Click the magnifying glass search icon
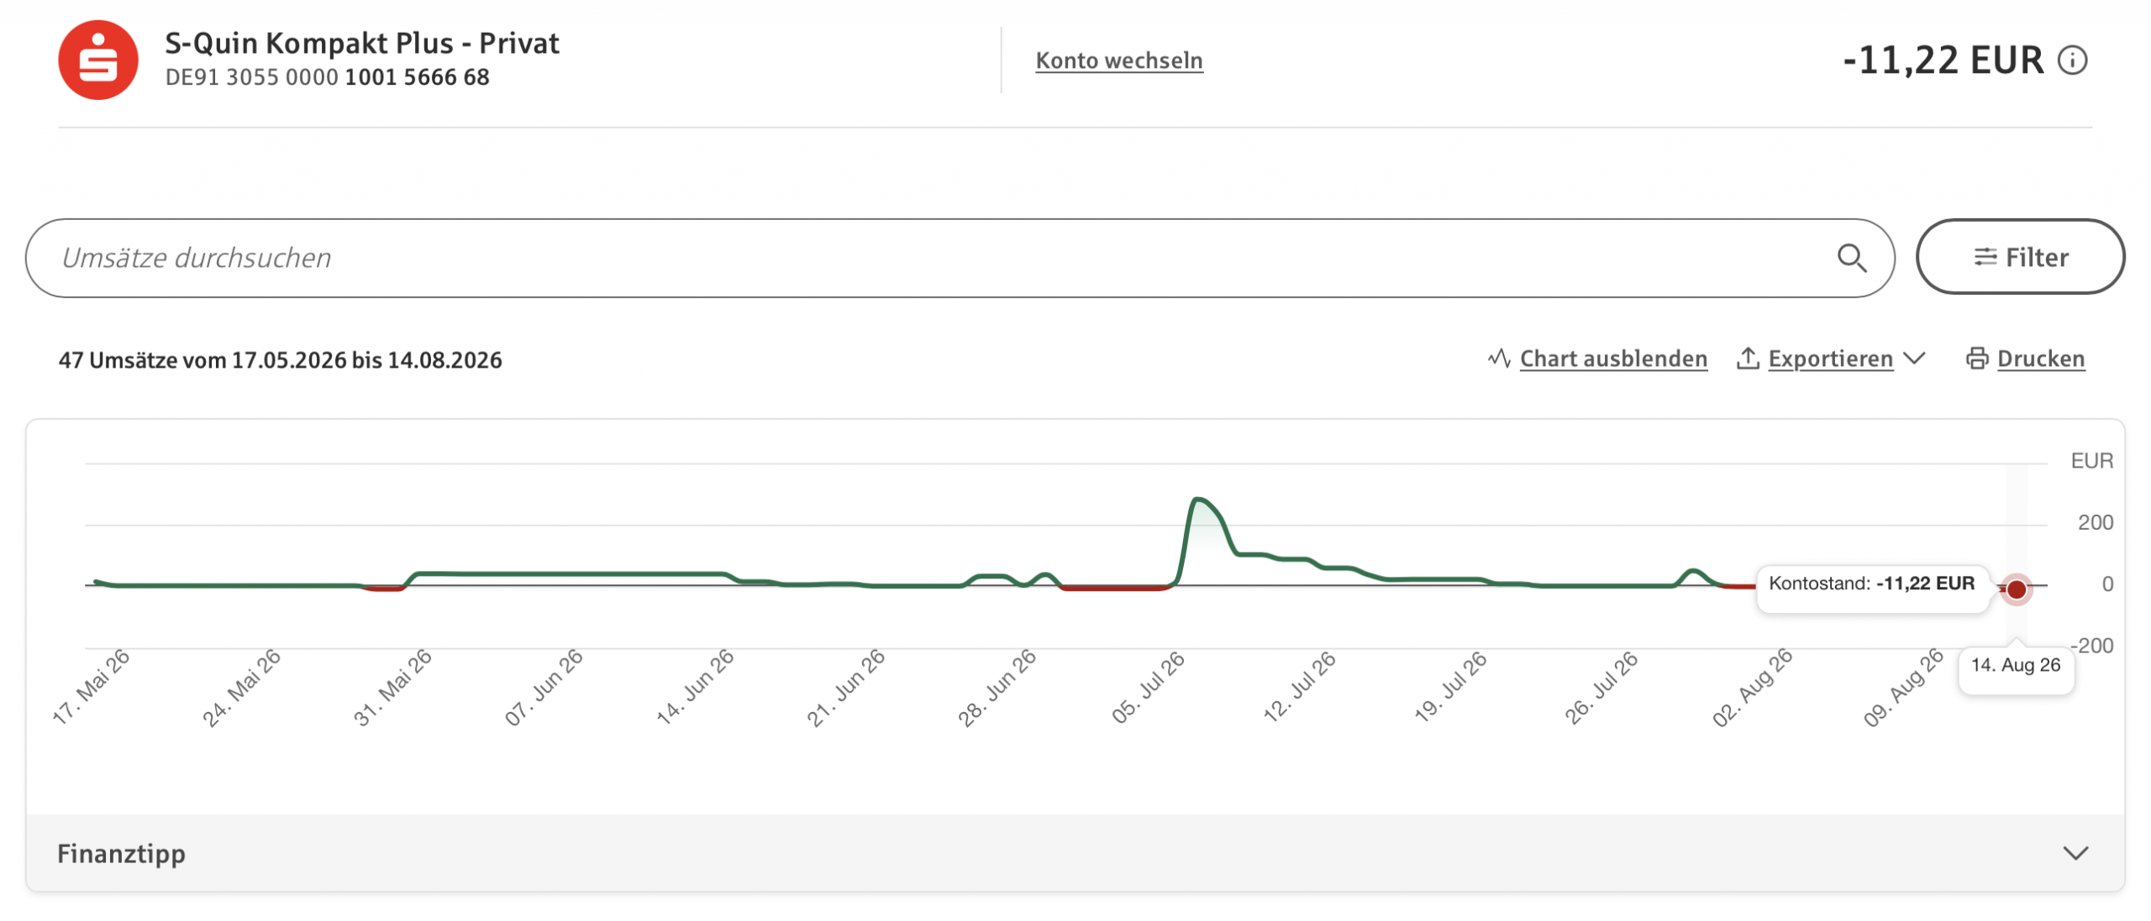Screen dimensions: 2151x921 (1852, 258)
